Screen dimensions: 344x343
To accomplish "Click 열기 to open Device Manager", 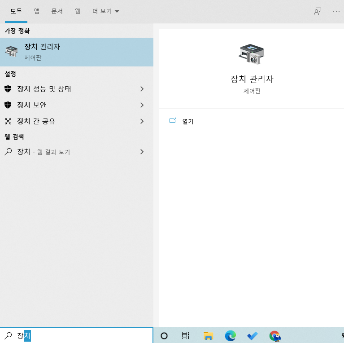I will [x=188, y=121].
